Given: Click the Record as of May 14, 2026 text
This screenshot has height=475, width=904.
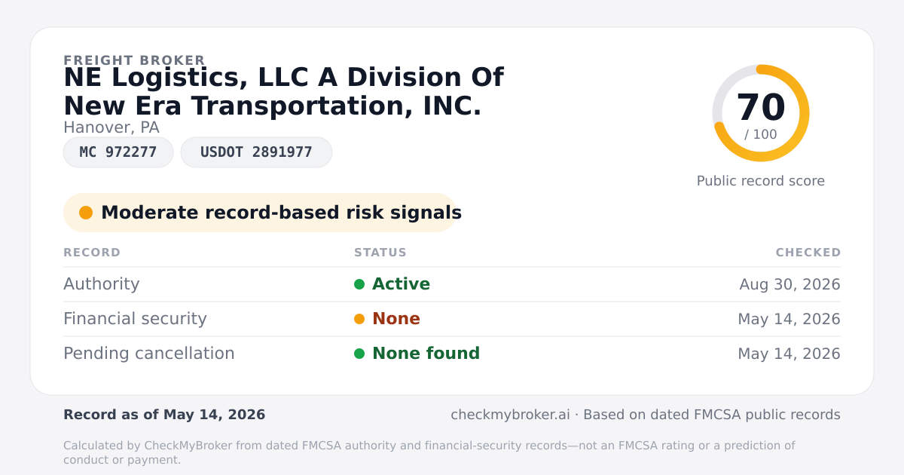Looking at the screenshot, I should [164, 415].
